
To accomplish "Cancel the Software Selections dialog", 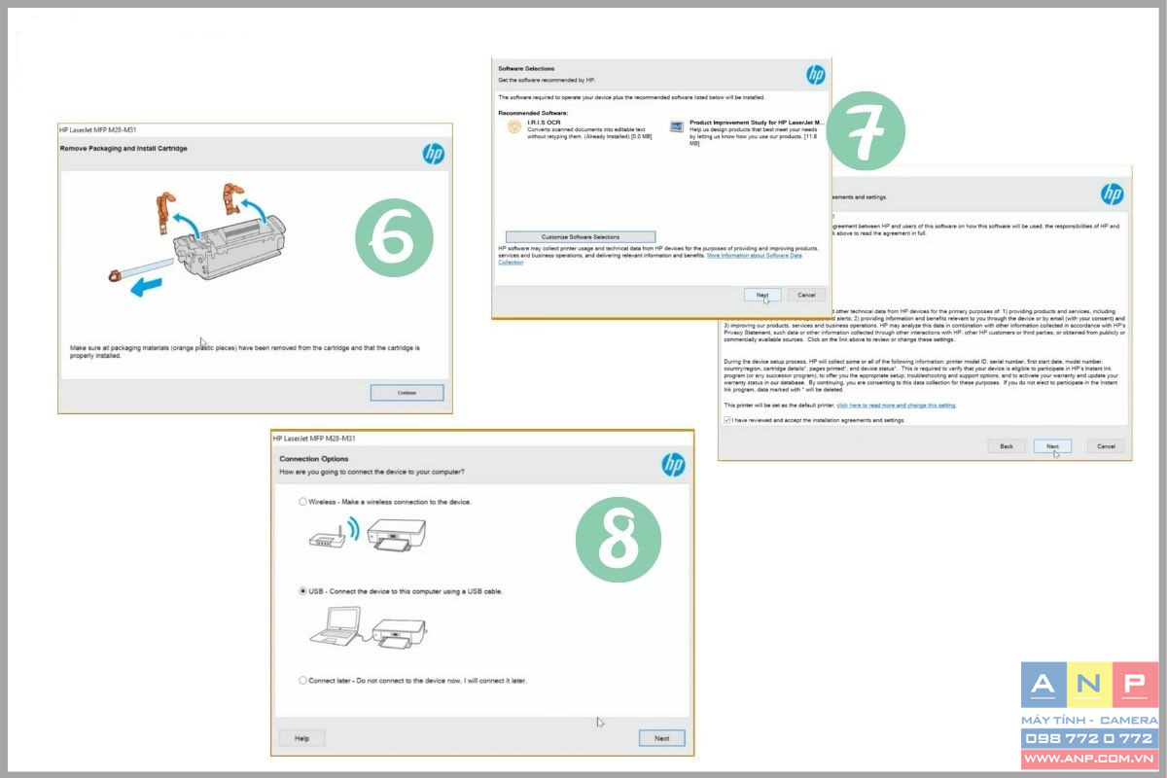I will (806, 295).
